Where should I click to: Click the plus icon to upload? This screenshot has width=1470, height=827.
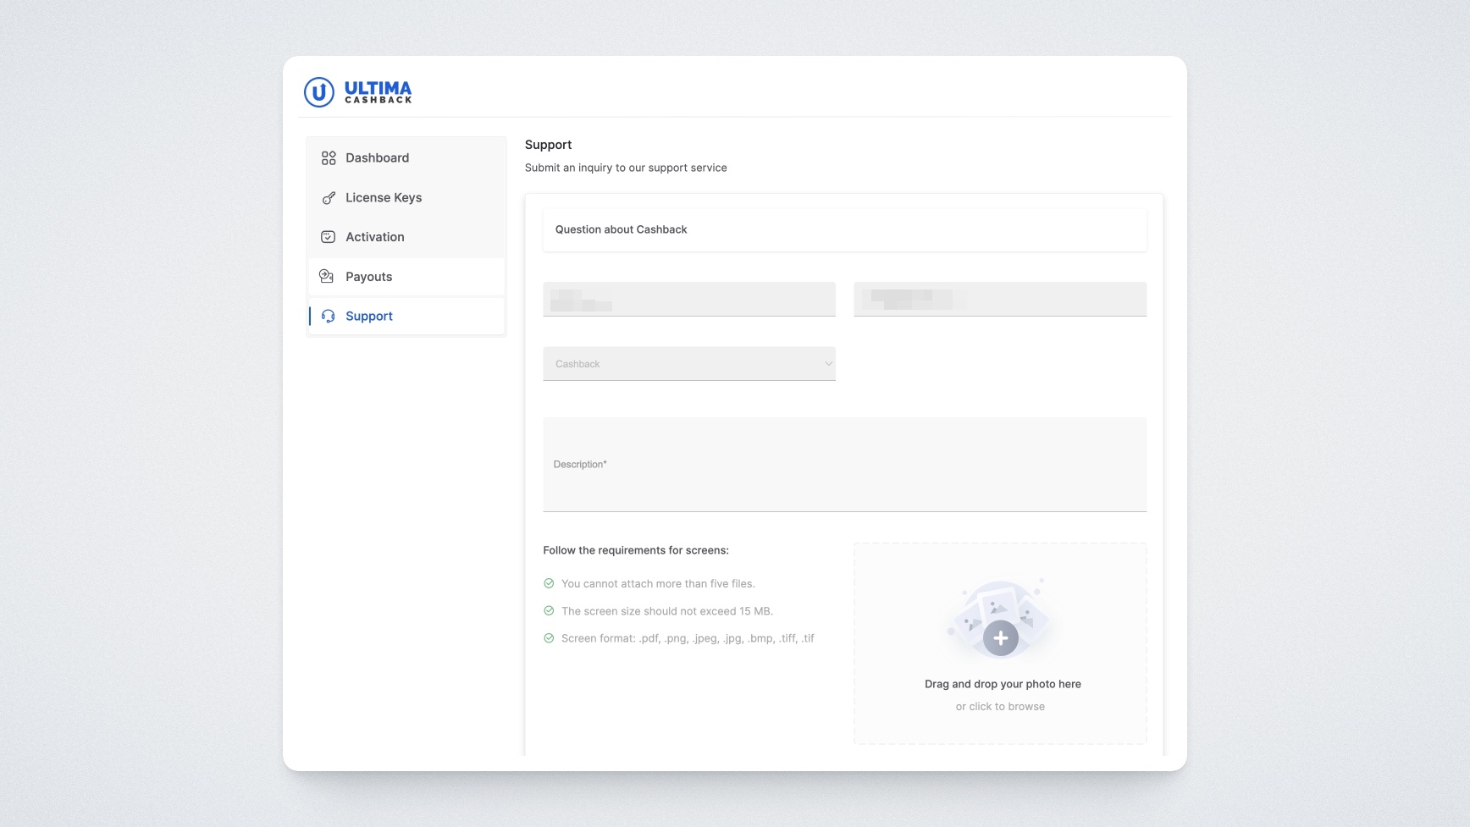[x=1000, y=638]
